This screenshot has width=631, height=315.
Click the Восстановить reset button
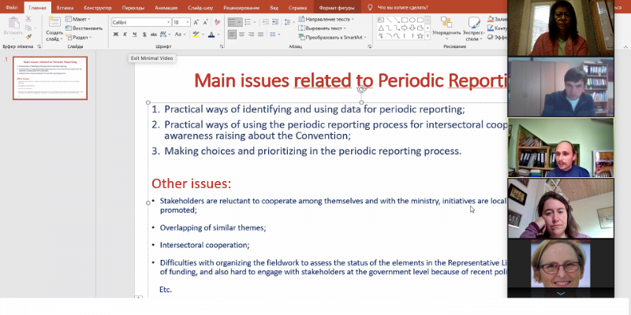click(x=84, y=28)
